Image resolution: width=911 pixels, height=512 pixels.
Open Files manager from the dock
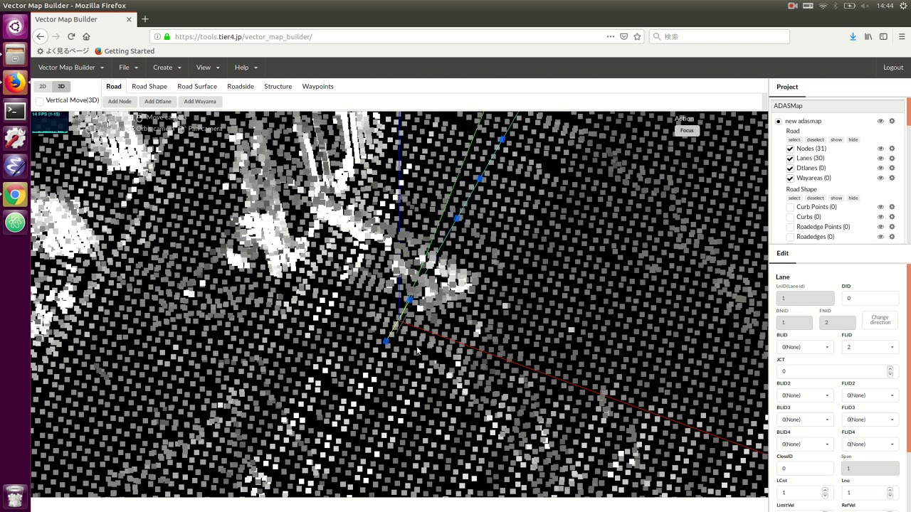(15, 55)
